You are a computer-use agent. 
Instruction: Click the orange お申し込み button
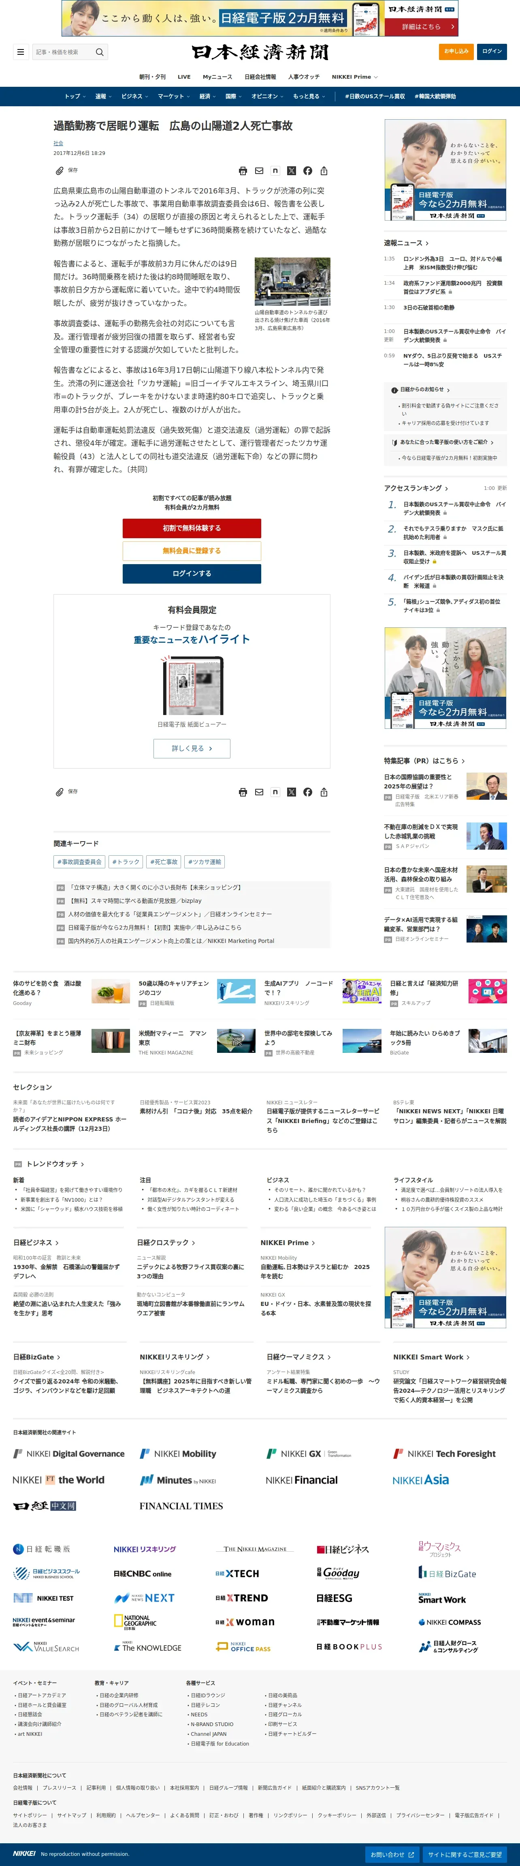click(x=456, y=52)
